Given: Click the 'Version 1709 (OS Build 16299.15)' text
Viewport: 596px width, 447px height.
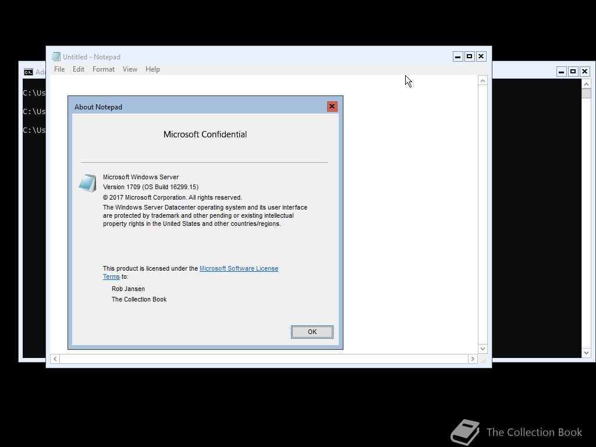Looking at the screenshot, I should click(x=151, y=187).
